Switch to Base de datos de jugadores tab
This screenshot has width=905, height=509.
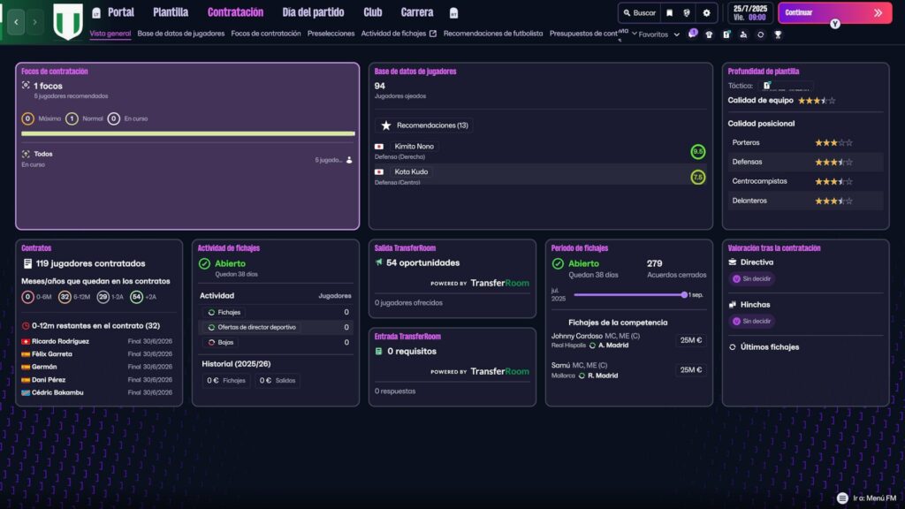click(x=181, y=34)
